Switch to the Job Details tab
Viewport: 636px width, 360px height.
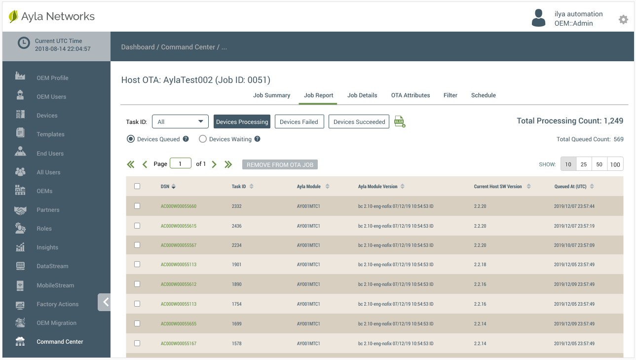362,95
